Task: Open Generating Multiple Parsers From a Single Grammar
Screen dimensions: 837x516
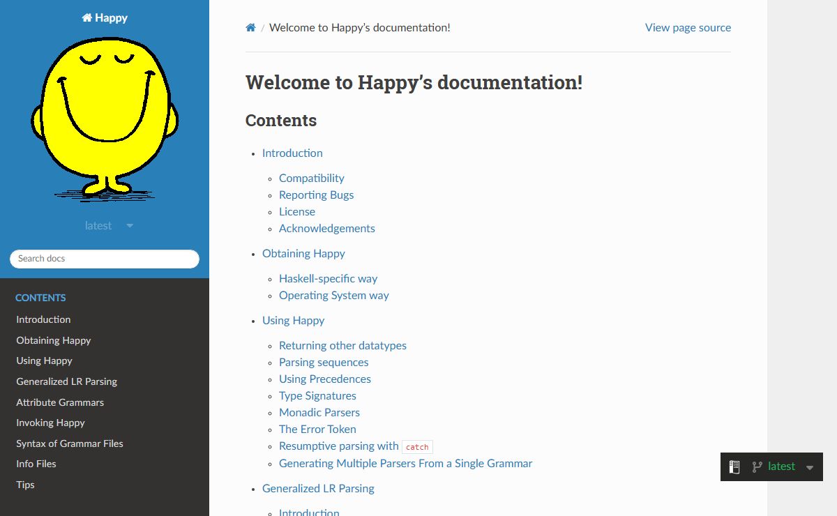Action: click(405, 464)
